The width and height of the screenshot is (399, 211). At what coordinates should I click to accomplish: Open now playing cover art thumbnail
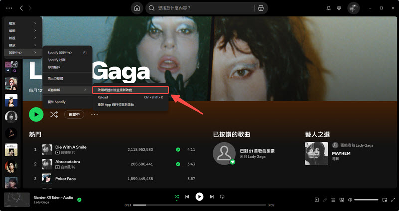[17, 200]
